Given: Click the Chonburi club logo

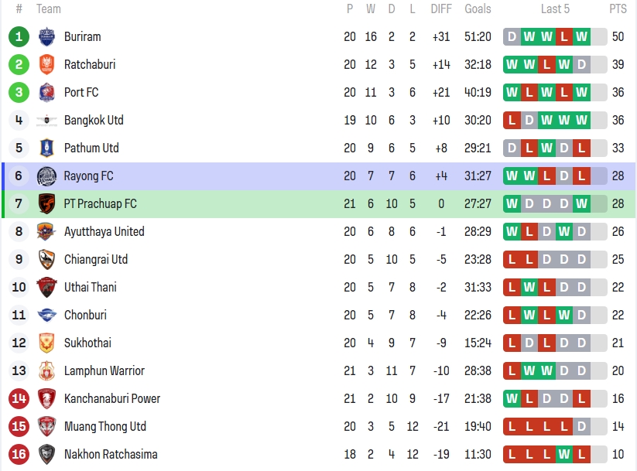Looking at the screenshot, I should coord(47,315).
